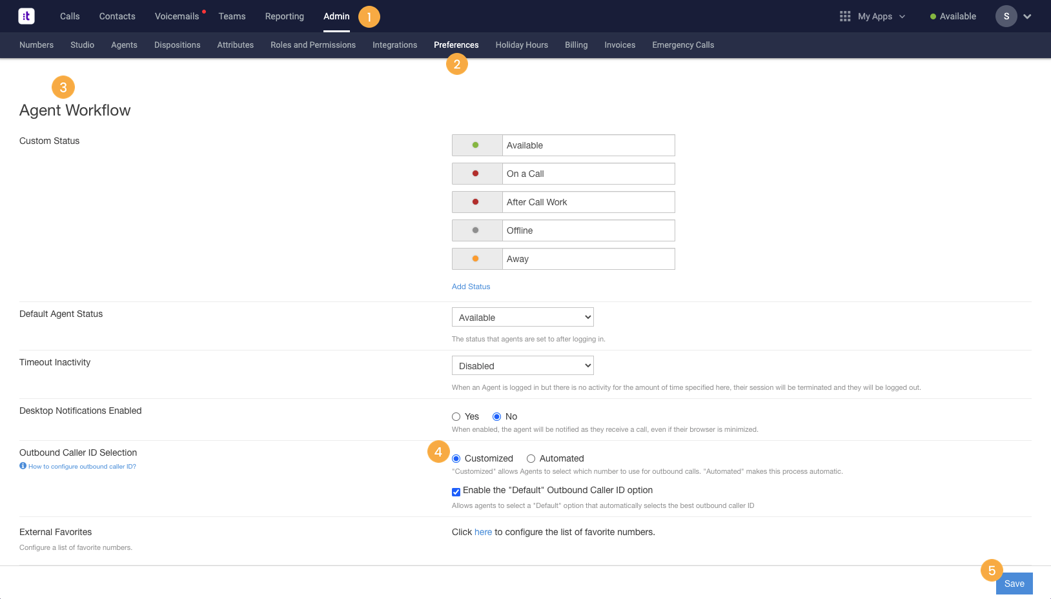The image size is (1051, 599).
Task: Open the Calls tab
Action: (70, 16)
